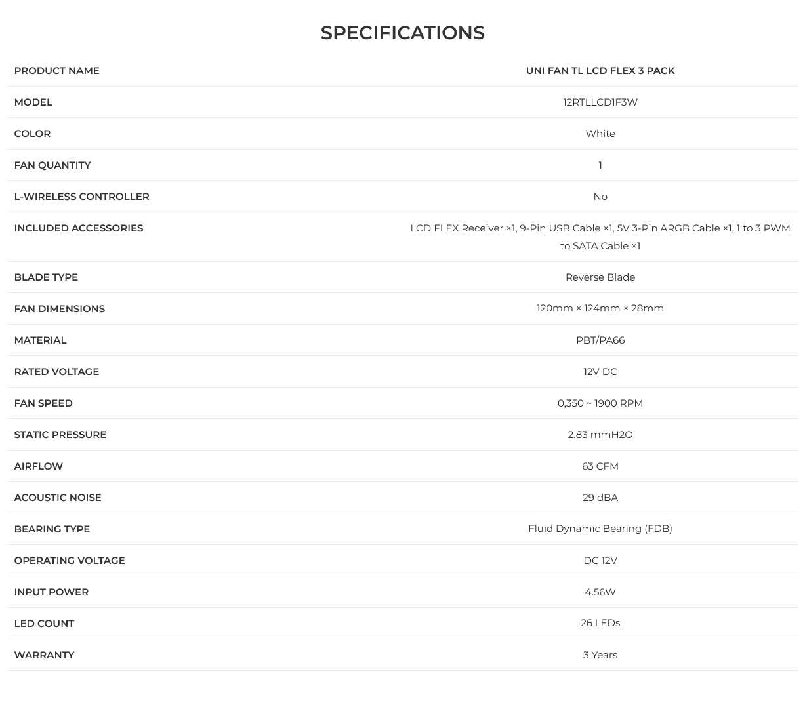Select Fluid Dynamic Bearing (FDB) text

pos(600,529)
